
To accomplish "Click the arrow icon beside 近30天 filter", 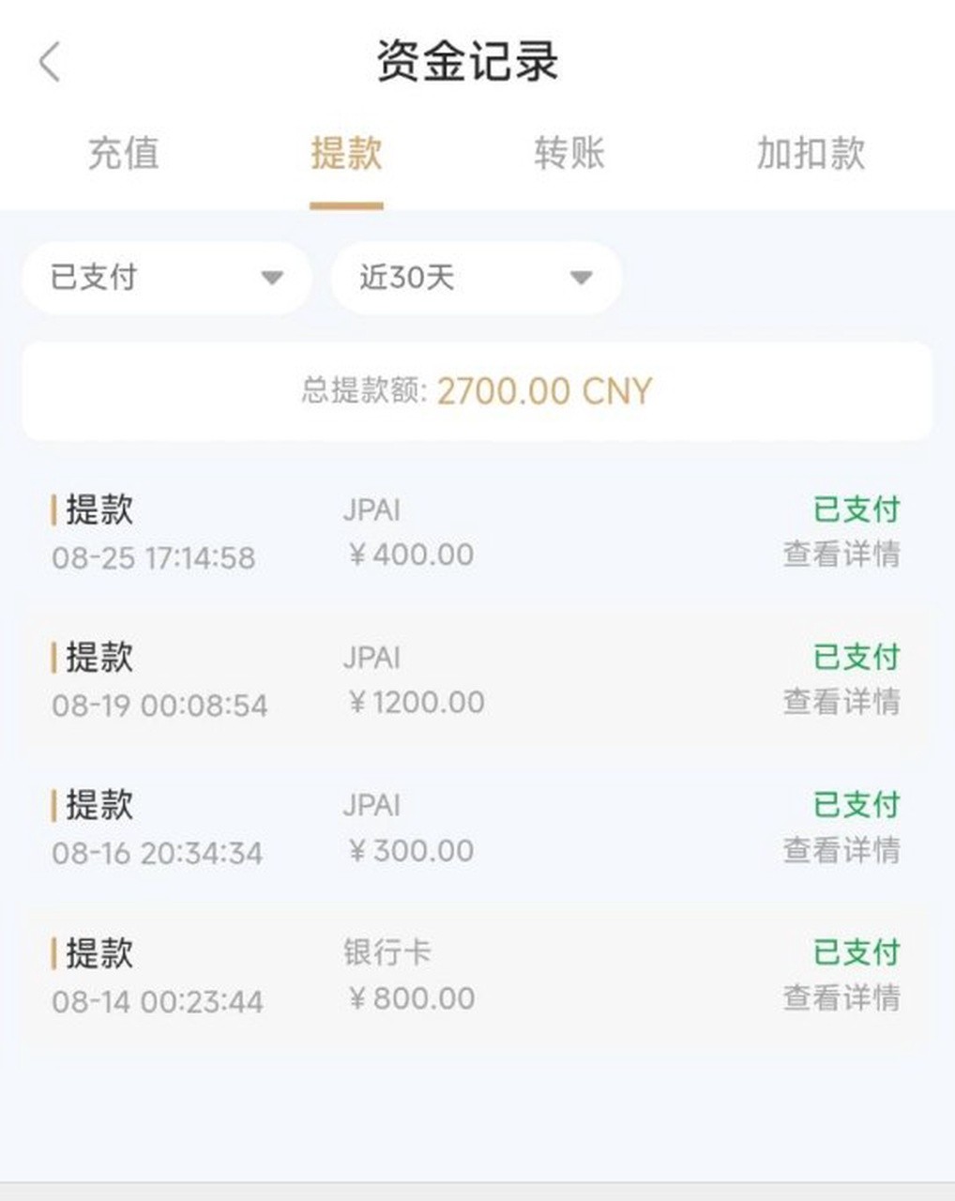I will pos(581,278).
